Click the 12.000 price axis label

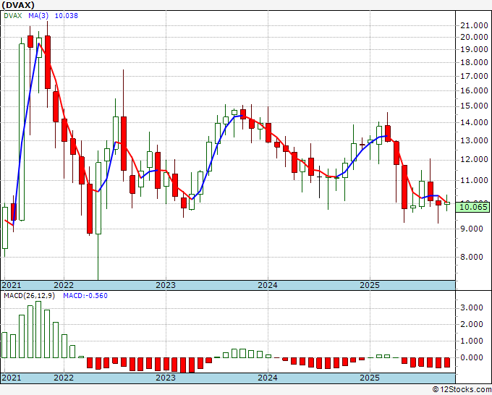coord(474,159)
